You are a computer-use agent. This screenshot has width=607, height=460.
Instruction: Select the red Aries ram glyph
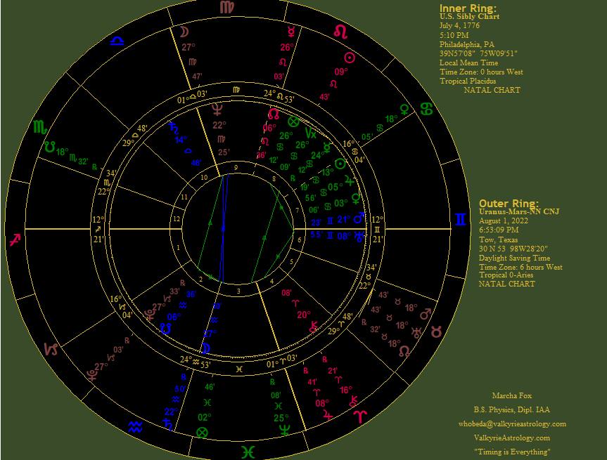point(359,415)
